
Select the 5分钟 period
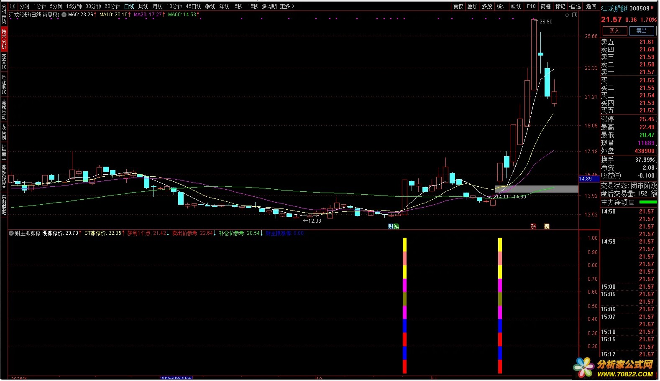click(x=56, y=6)
